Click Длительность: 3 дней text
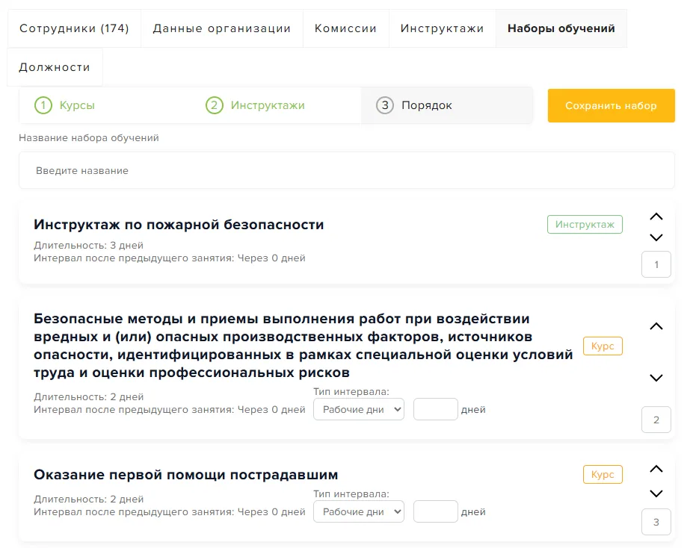This screenshot has width=690, height=548. click(88, 245)
